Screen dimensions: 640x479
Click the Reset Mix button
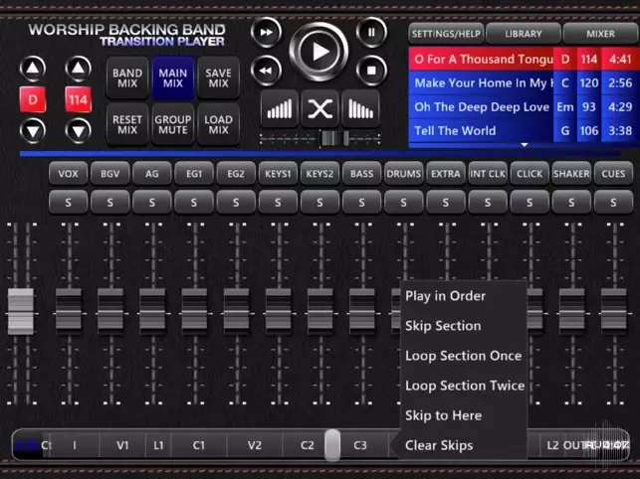point(127,124)
